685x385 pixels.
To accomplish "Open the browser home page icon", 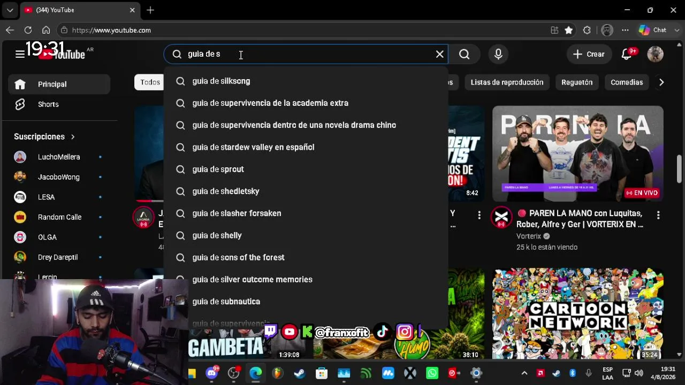I will pyautogui.click(x=46, y=30).
